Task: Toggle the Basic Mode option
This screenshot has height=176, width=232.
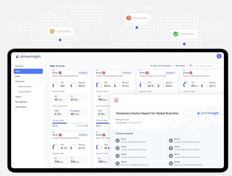Action: click(x=180, y=66)
